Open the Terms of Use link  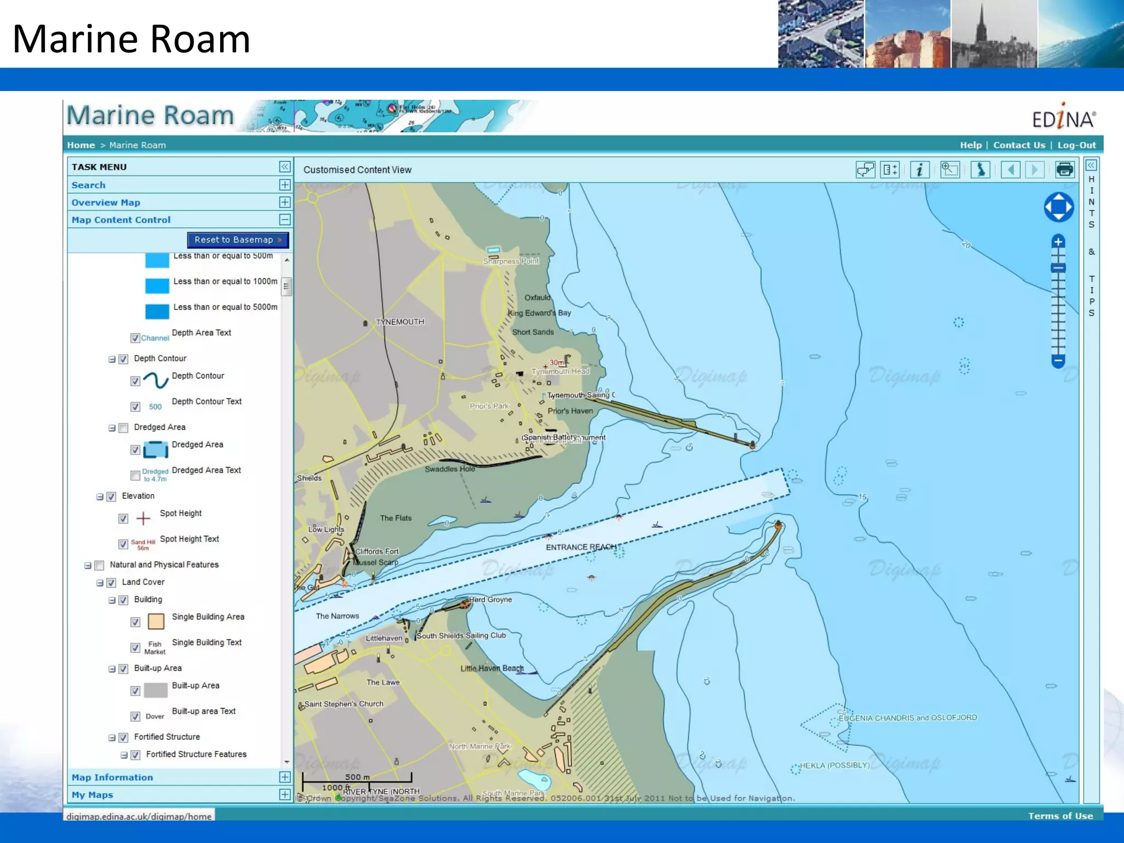tap(1060, 816)
